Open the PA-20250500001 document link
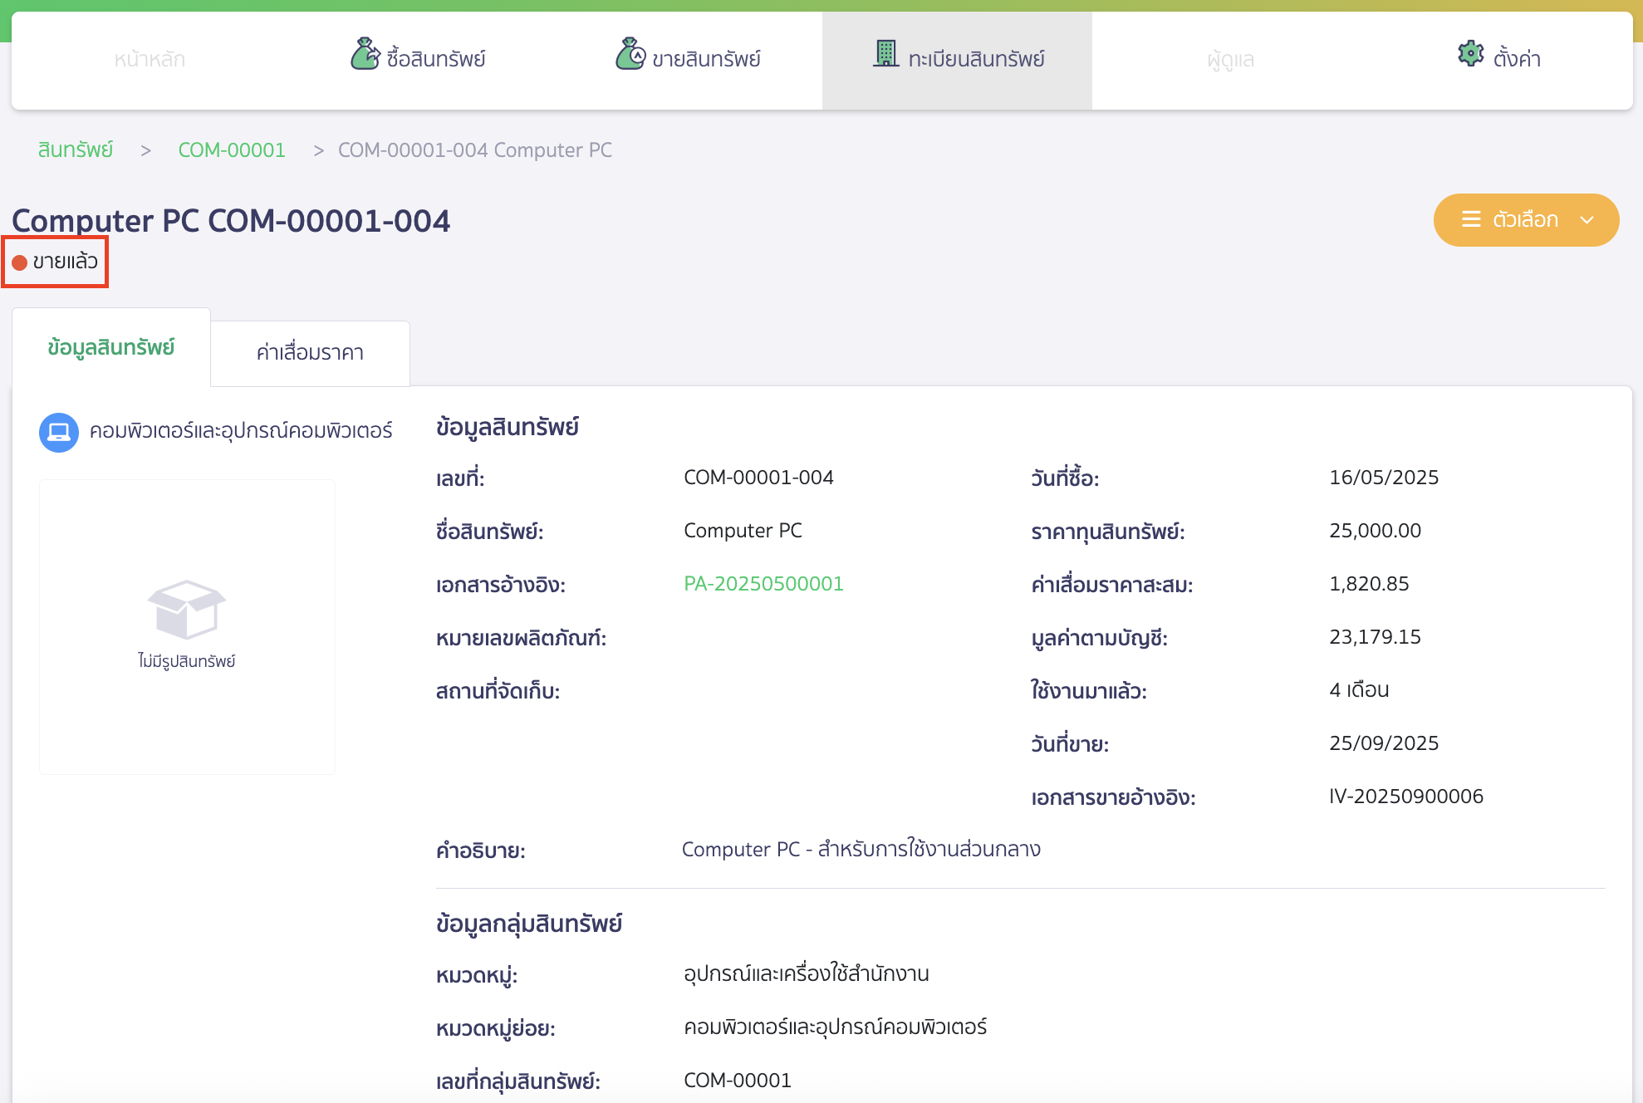Image resolution: width=1643 pixels, height=1103 pixels. coord(763,583)
